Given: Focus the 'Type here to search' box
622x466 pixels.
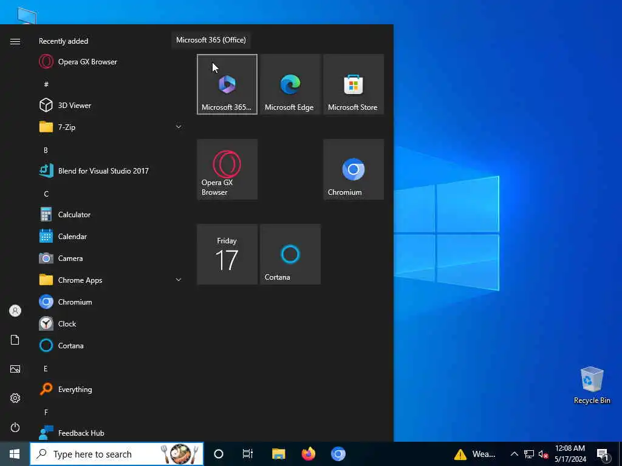Looking at the screenshot, I should (x=117, y=454).
